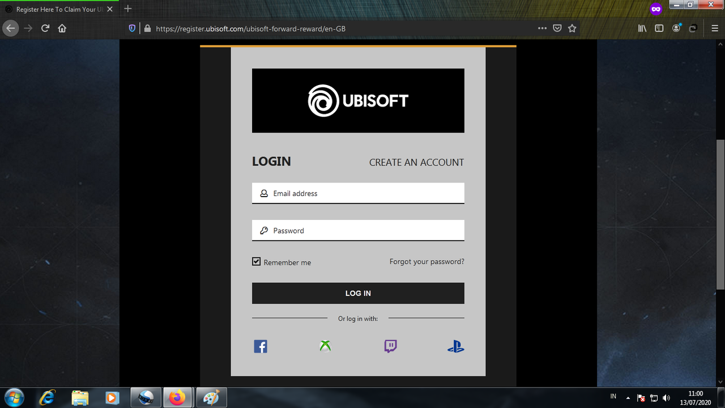Open the network tray icon
This screenshot has height=408, width=725.
654,398
